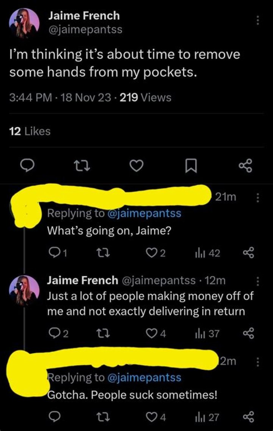View analytics showing 27 views
273x431 pixels.
(207, 417)
